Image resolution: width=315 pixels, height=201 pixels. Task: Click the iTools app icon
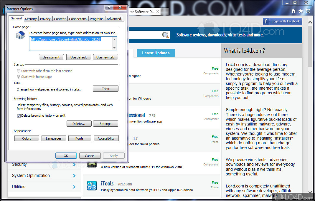(92, 185)
